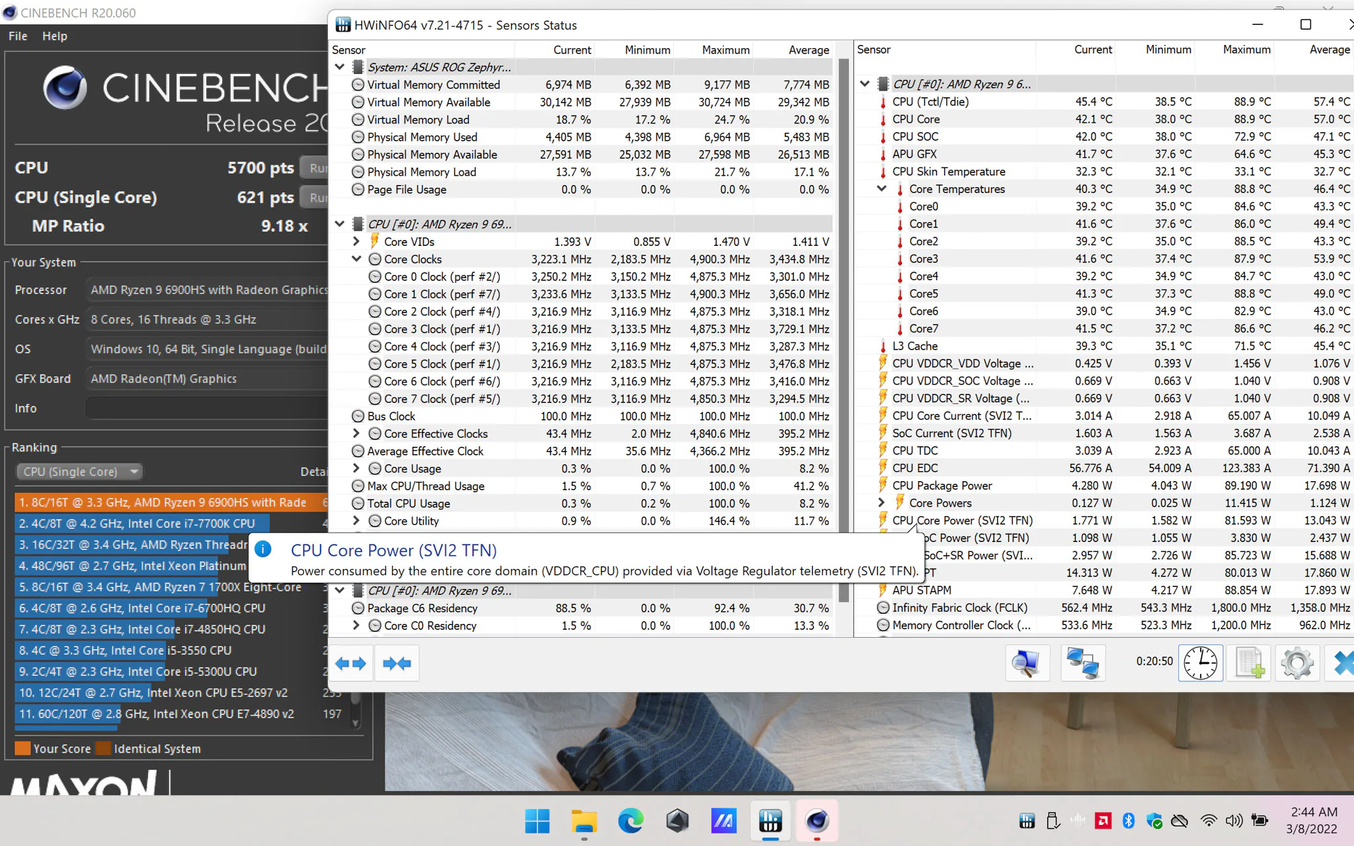1354x846 pixels.
Task: Click the expand columns arrows icon in HWiNFO
Action: (x=350, y=663)
